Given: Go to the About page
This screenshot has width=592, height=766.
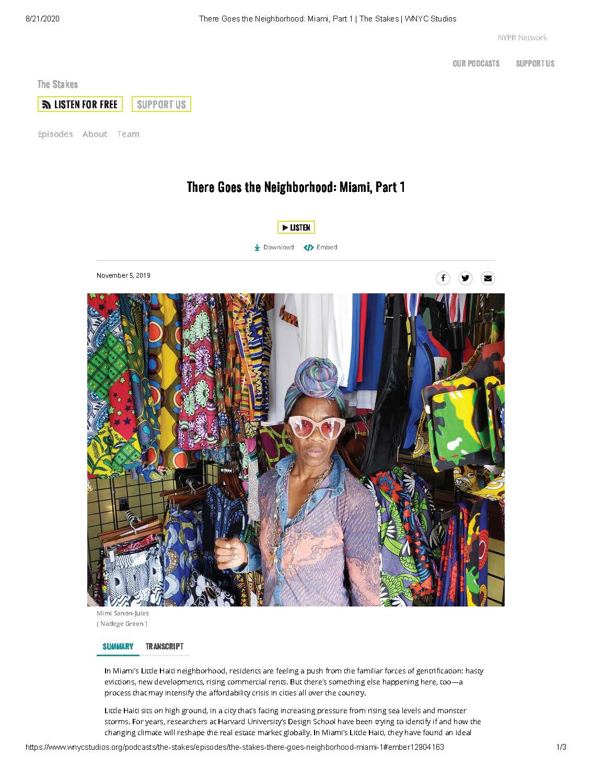Looking at the screenshot, I should point(95,134).
